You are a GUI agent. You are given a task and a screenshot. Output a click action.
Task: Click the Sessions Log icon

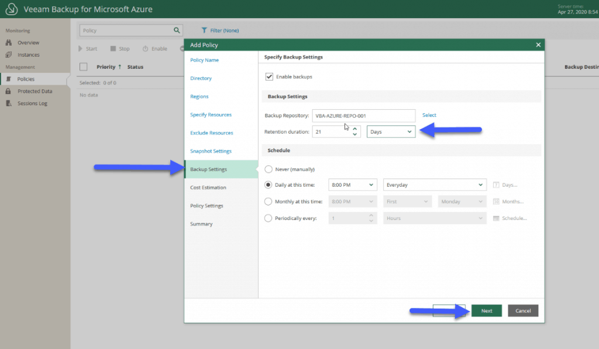coord(8,103)
